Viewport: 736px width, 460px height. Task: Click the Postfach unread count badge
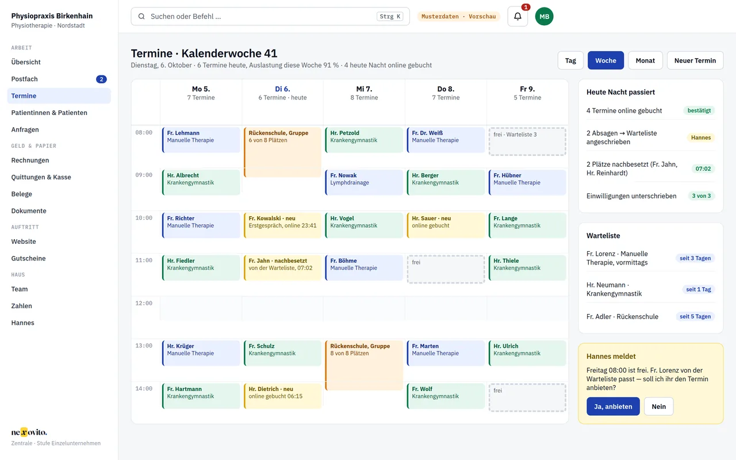click(101, 79)
